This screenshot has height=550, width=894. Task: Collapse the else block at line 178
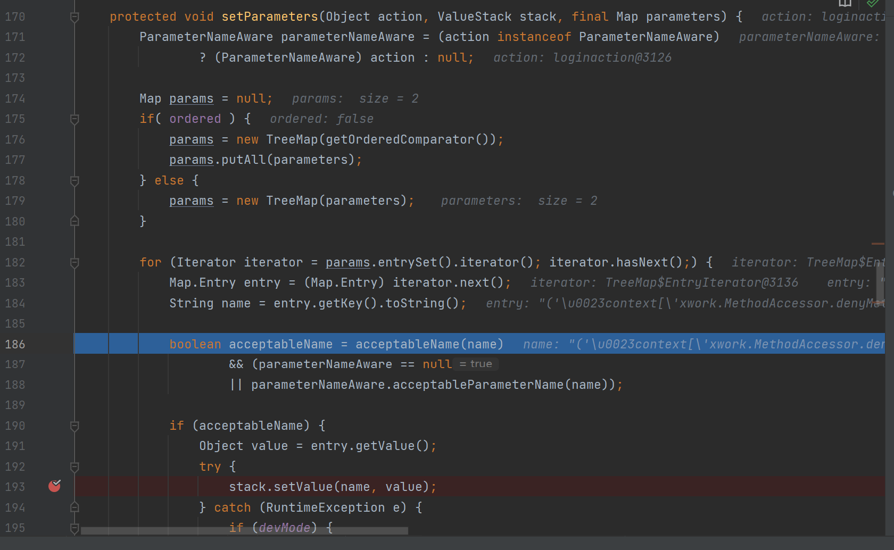pyautogui.click(x=74, y=181)
